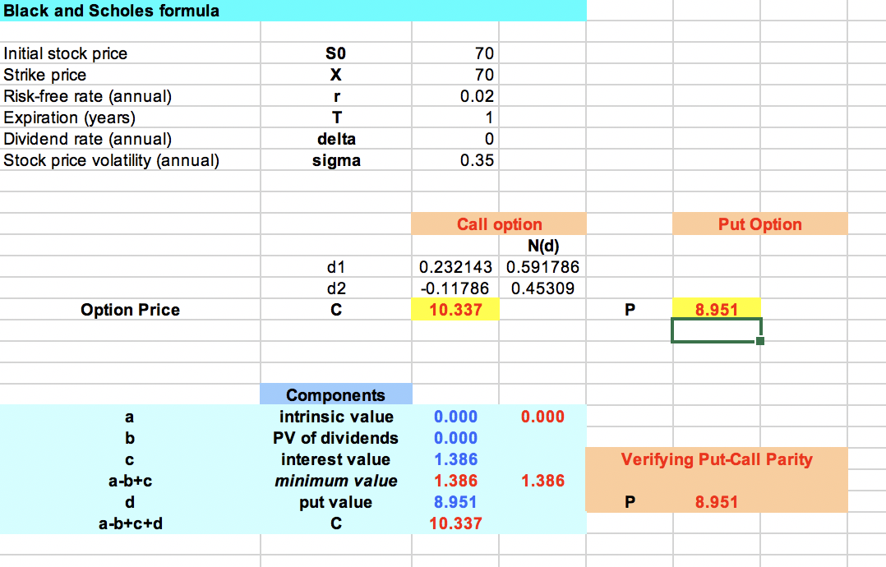The image size is (886, 567).
Task: Click the blue put value 8.951
Action: [x=455, y=503]
